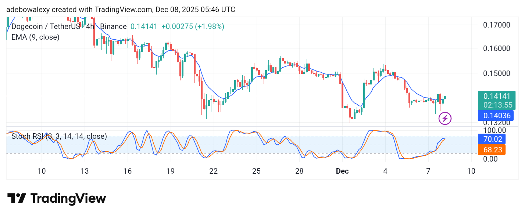This screenshot has height=217, width=525.
Task: Click the blue EMA value label 0.14036
Action: pos(495,115)
